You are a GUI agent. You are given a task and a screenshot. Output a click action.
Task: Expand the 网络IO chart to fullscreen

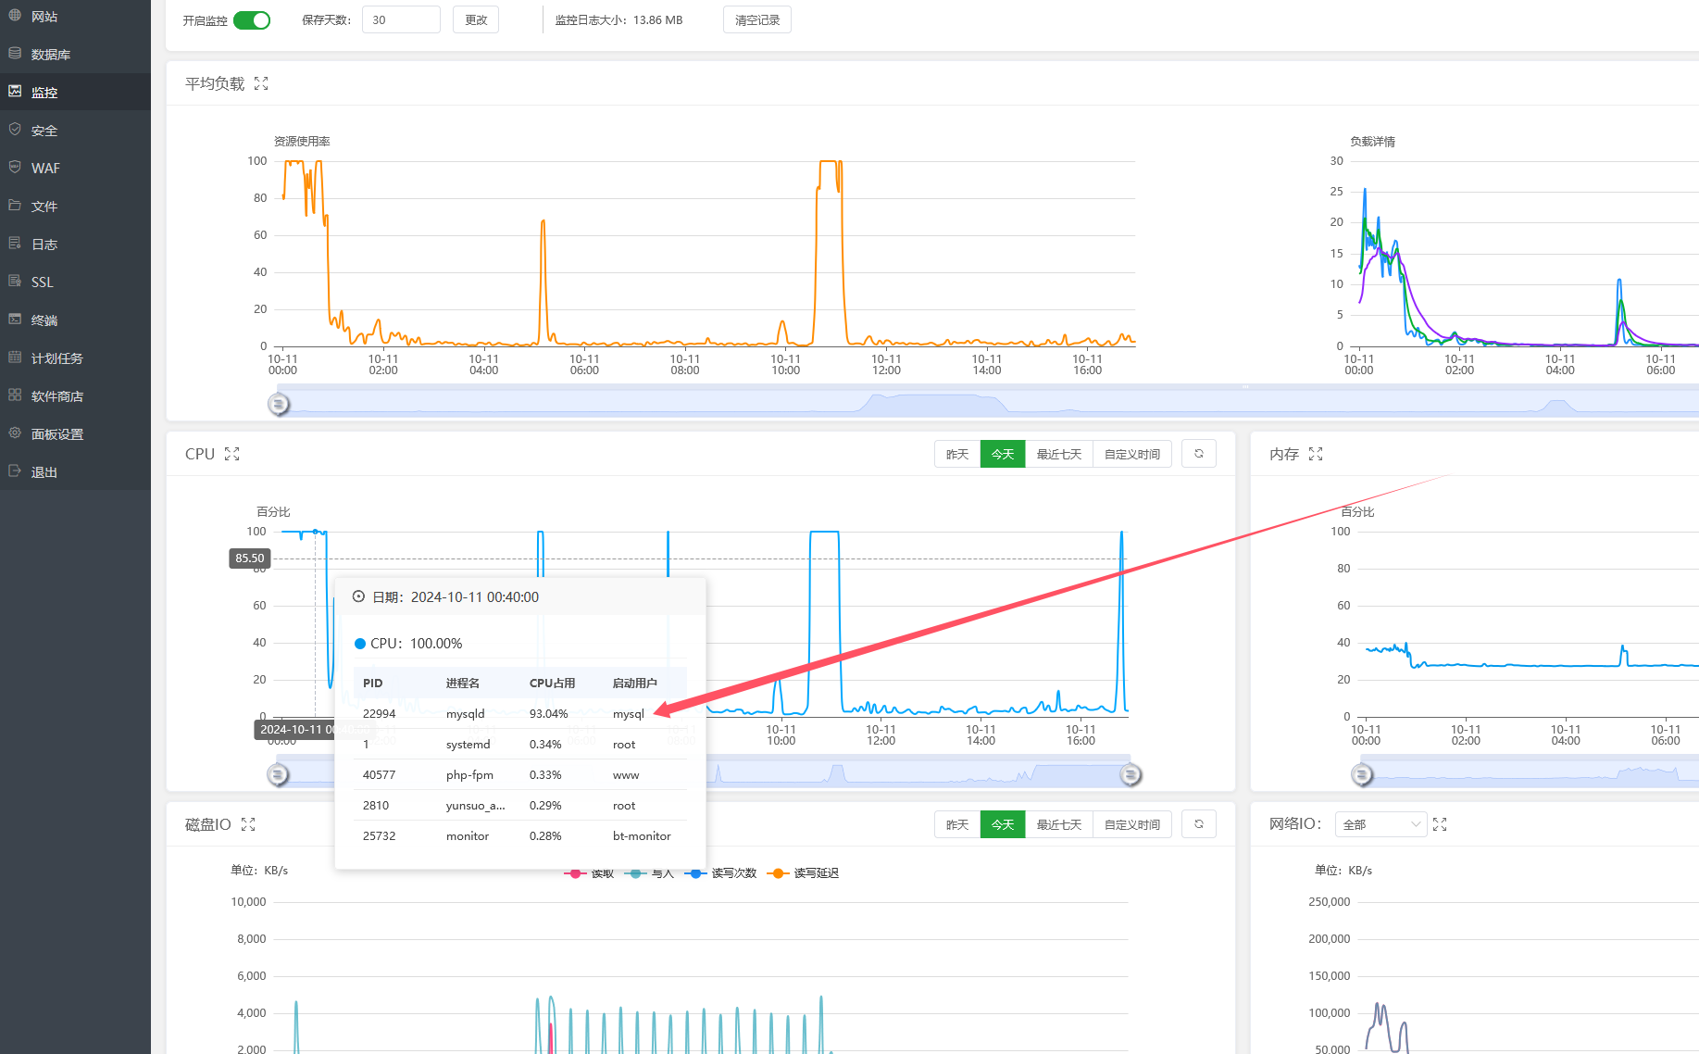pos(1440,824)
